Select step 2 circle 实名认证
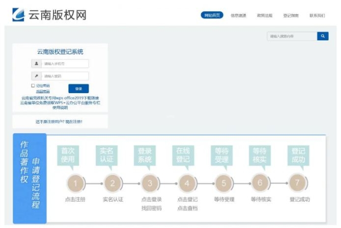 pyautogui.click(x=112, y=183)
